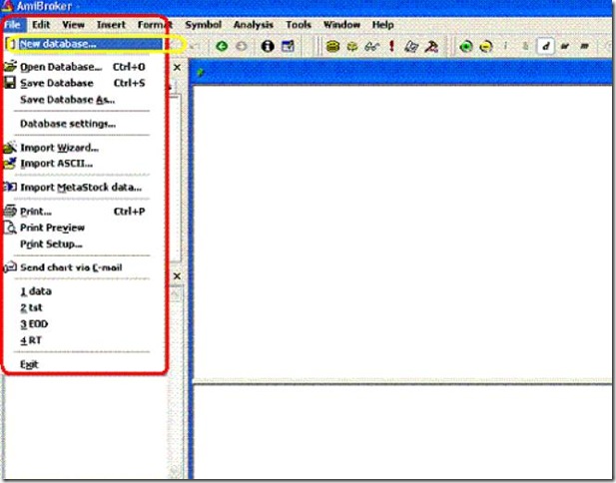Click the yellow database stack icon
The image size is (616, 483).
click(332, 46)
